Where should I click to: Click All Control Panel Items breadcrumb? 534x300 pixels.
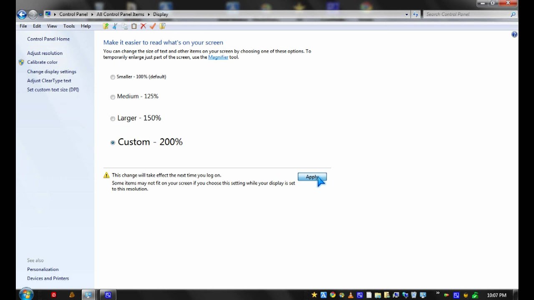point(120,14)
